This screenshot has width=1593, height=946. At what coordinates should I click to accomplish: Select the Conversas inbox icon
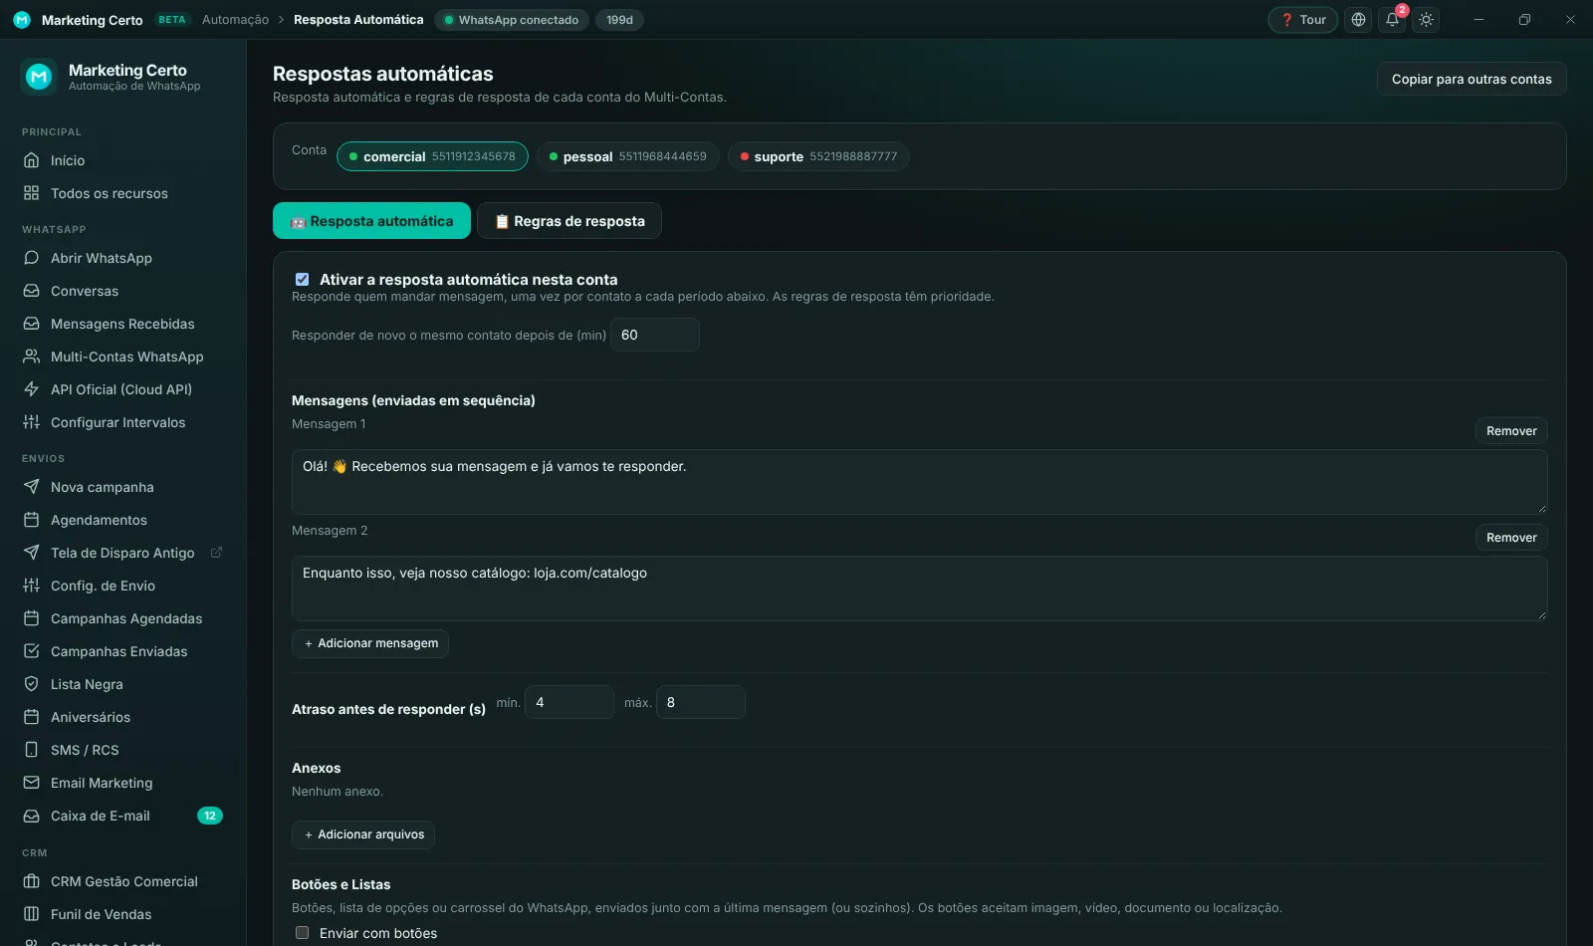coord(32,291)
